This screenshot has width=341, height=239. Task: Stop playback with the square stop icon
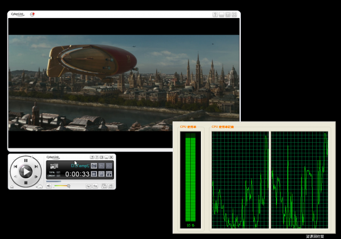[26, 183]
